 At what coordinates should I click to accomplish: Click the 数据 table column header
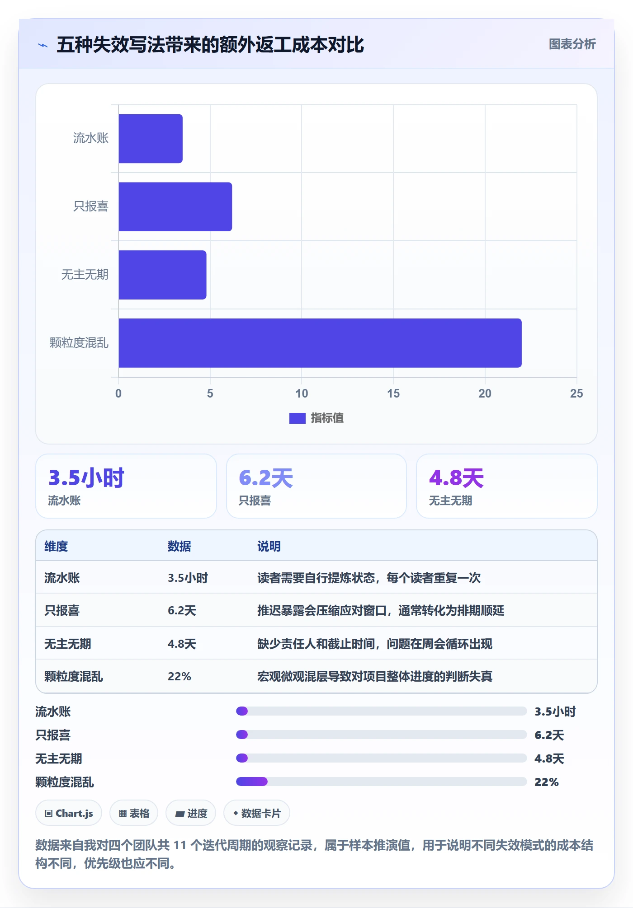point(180,546)
